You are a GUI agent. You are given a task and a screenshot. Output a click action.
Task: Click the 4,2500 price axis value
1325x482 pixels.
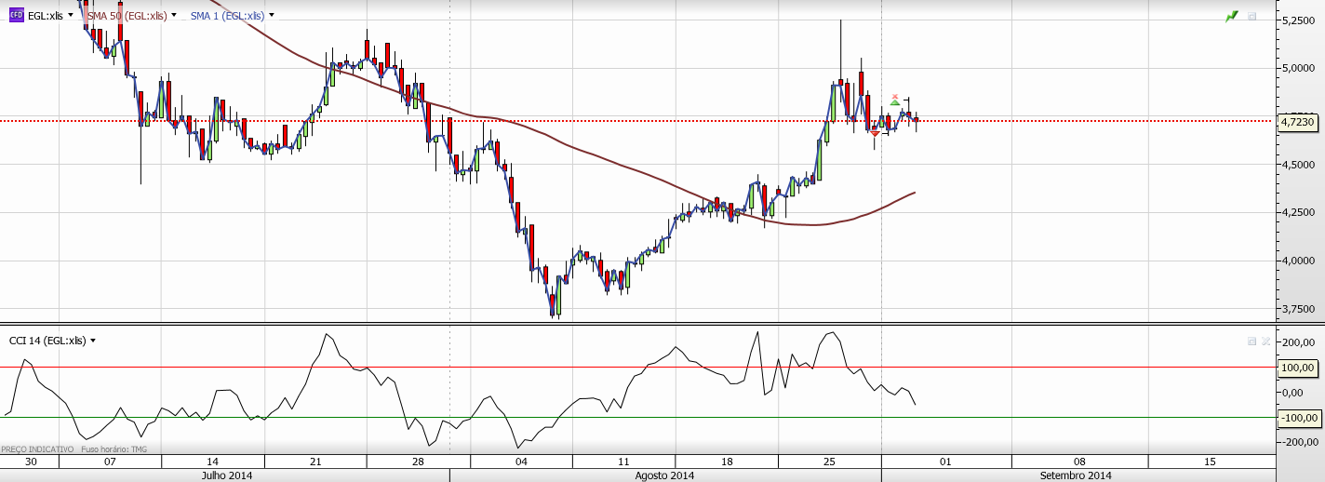1298,213
